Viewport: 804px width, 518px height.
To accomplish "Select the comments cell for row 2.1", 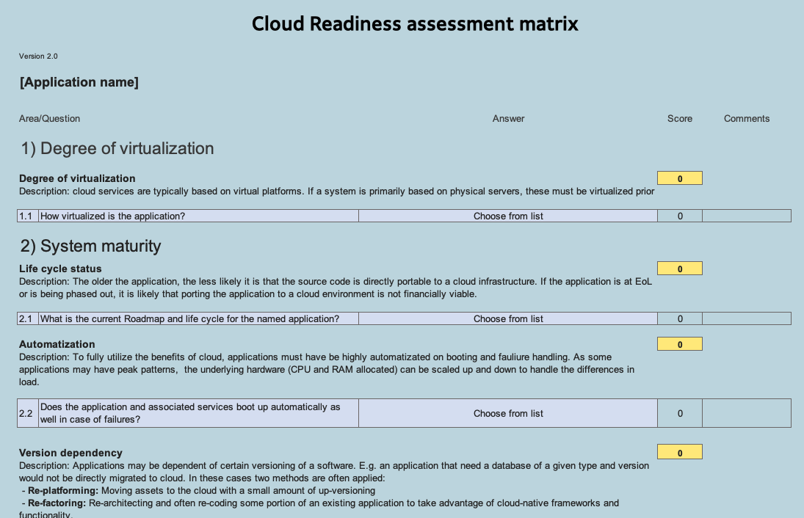I will 746,318.
